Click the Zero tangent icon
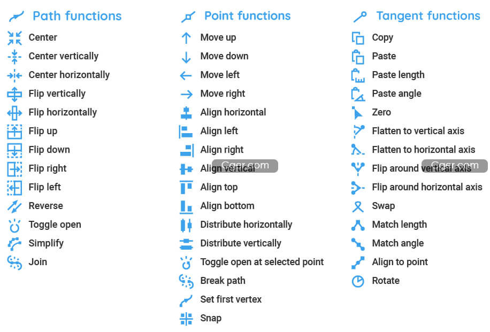Viewport: 490px width, 332px height. point(357,113)
